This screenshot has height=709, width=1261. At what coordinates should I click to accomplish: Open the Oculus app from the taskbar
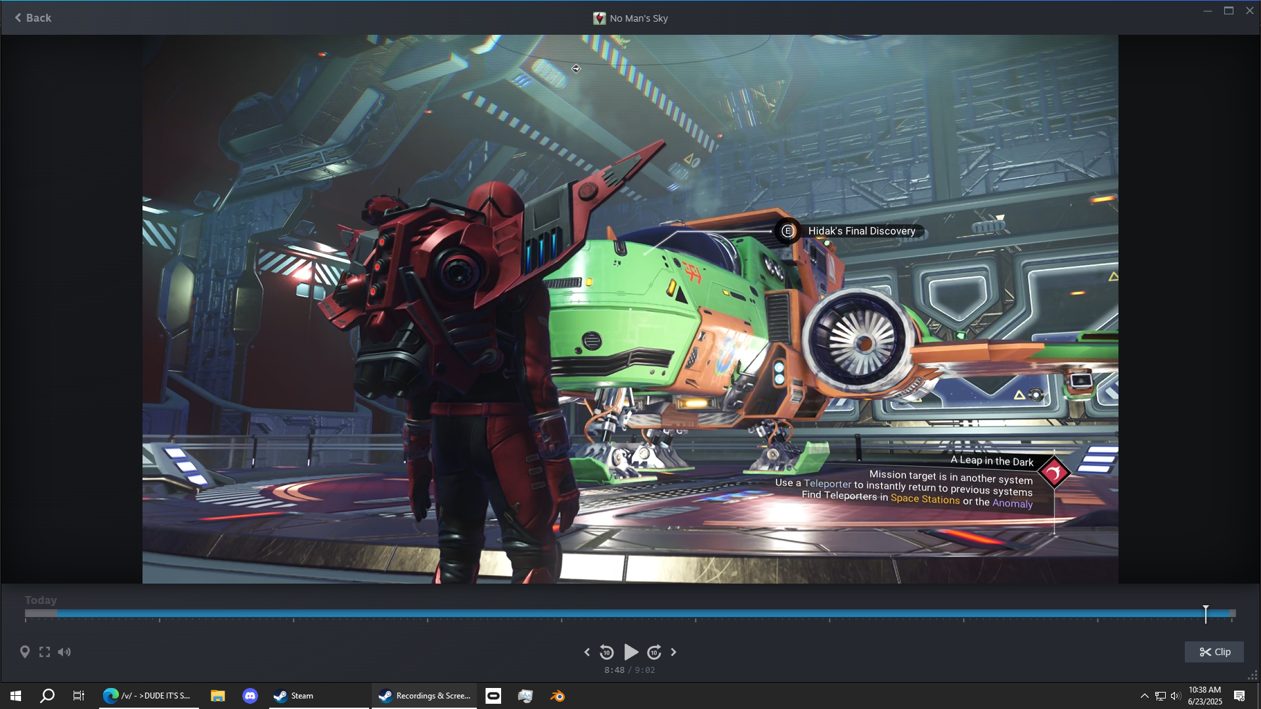pyautogui.click(x=493, y=696)
